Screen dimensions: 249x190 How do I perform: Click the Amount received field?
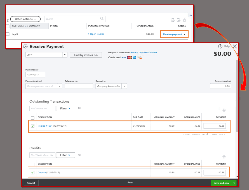[220, 86]
